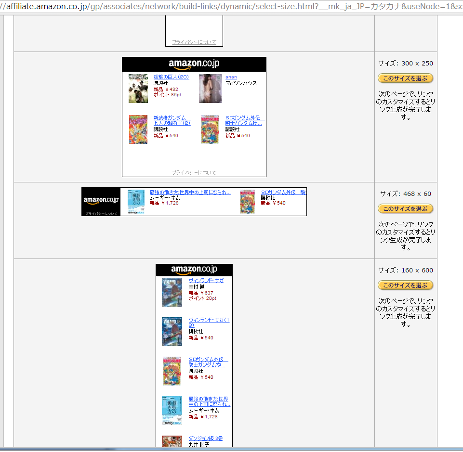Choose the 468 x 60 size button
This screenshot has height=452, width=463.
(x=405, y=208)
